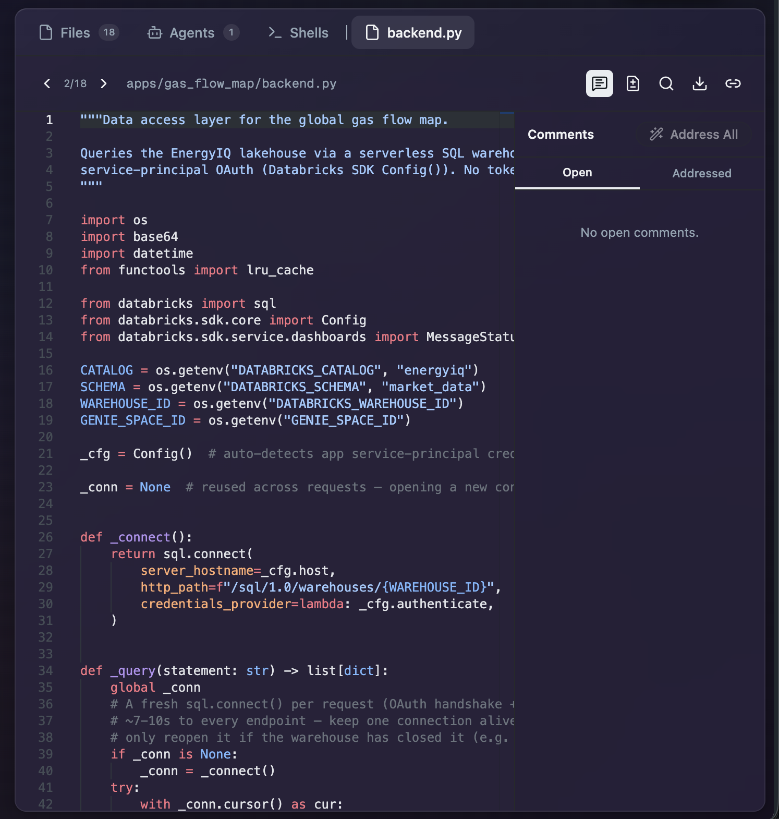
Task: Click the Comments panel heading
Action: pyautogui.click(x=561, y=135)
